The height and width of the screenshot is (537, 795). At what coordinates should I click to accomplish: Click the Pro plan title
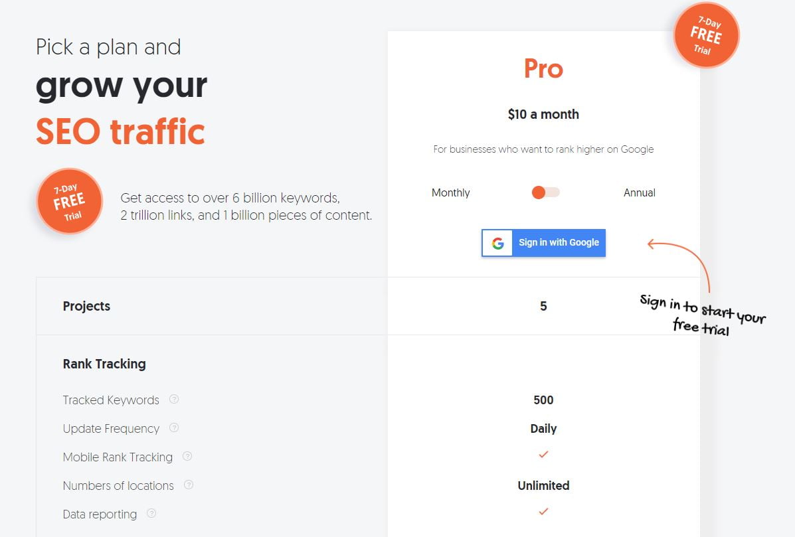click(x=543, y=68)
